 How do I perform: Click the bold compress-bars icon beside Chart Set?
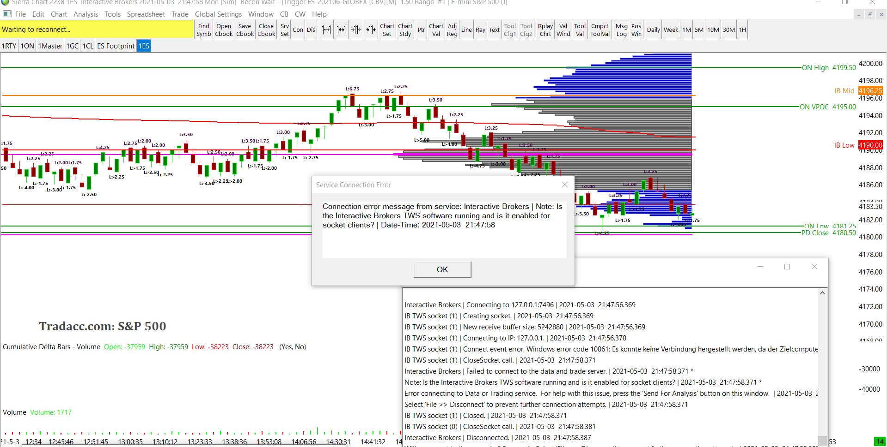click(371, 30)
